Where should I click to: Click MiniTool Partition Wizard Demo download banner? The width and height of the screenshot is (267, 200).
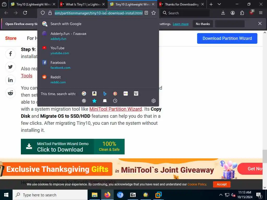click(73, 147)
